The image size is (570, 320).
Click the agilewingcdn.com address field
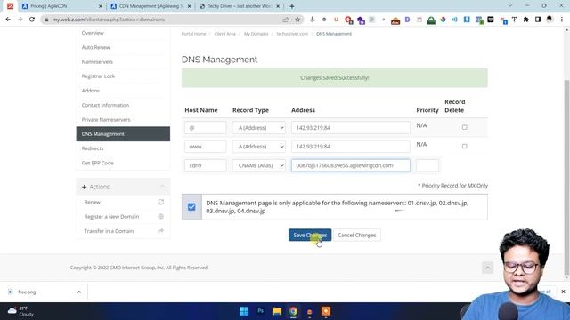tap(351, 165)
